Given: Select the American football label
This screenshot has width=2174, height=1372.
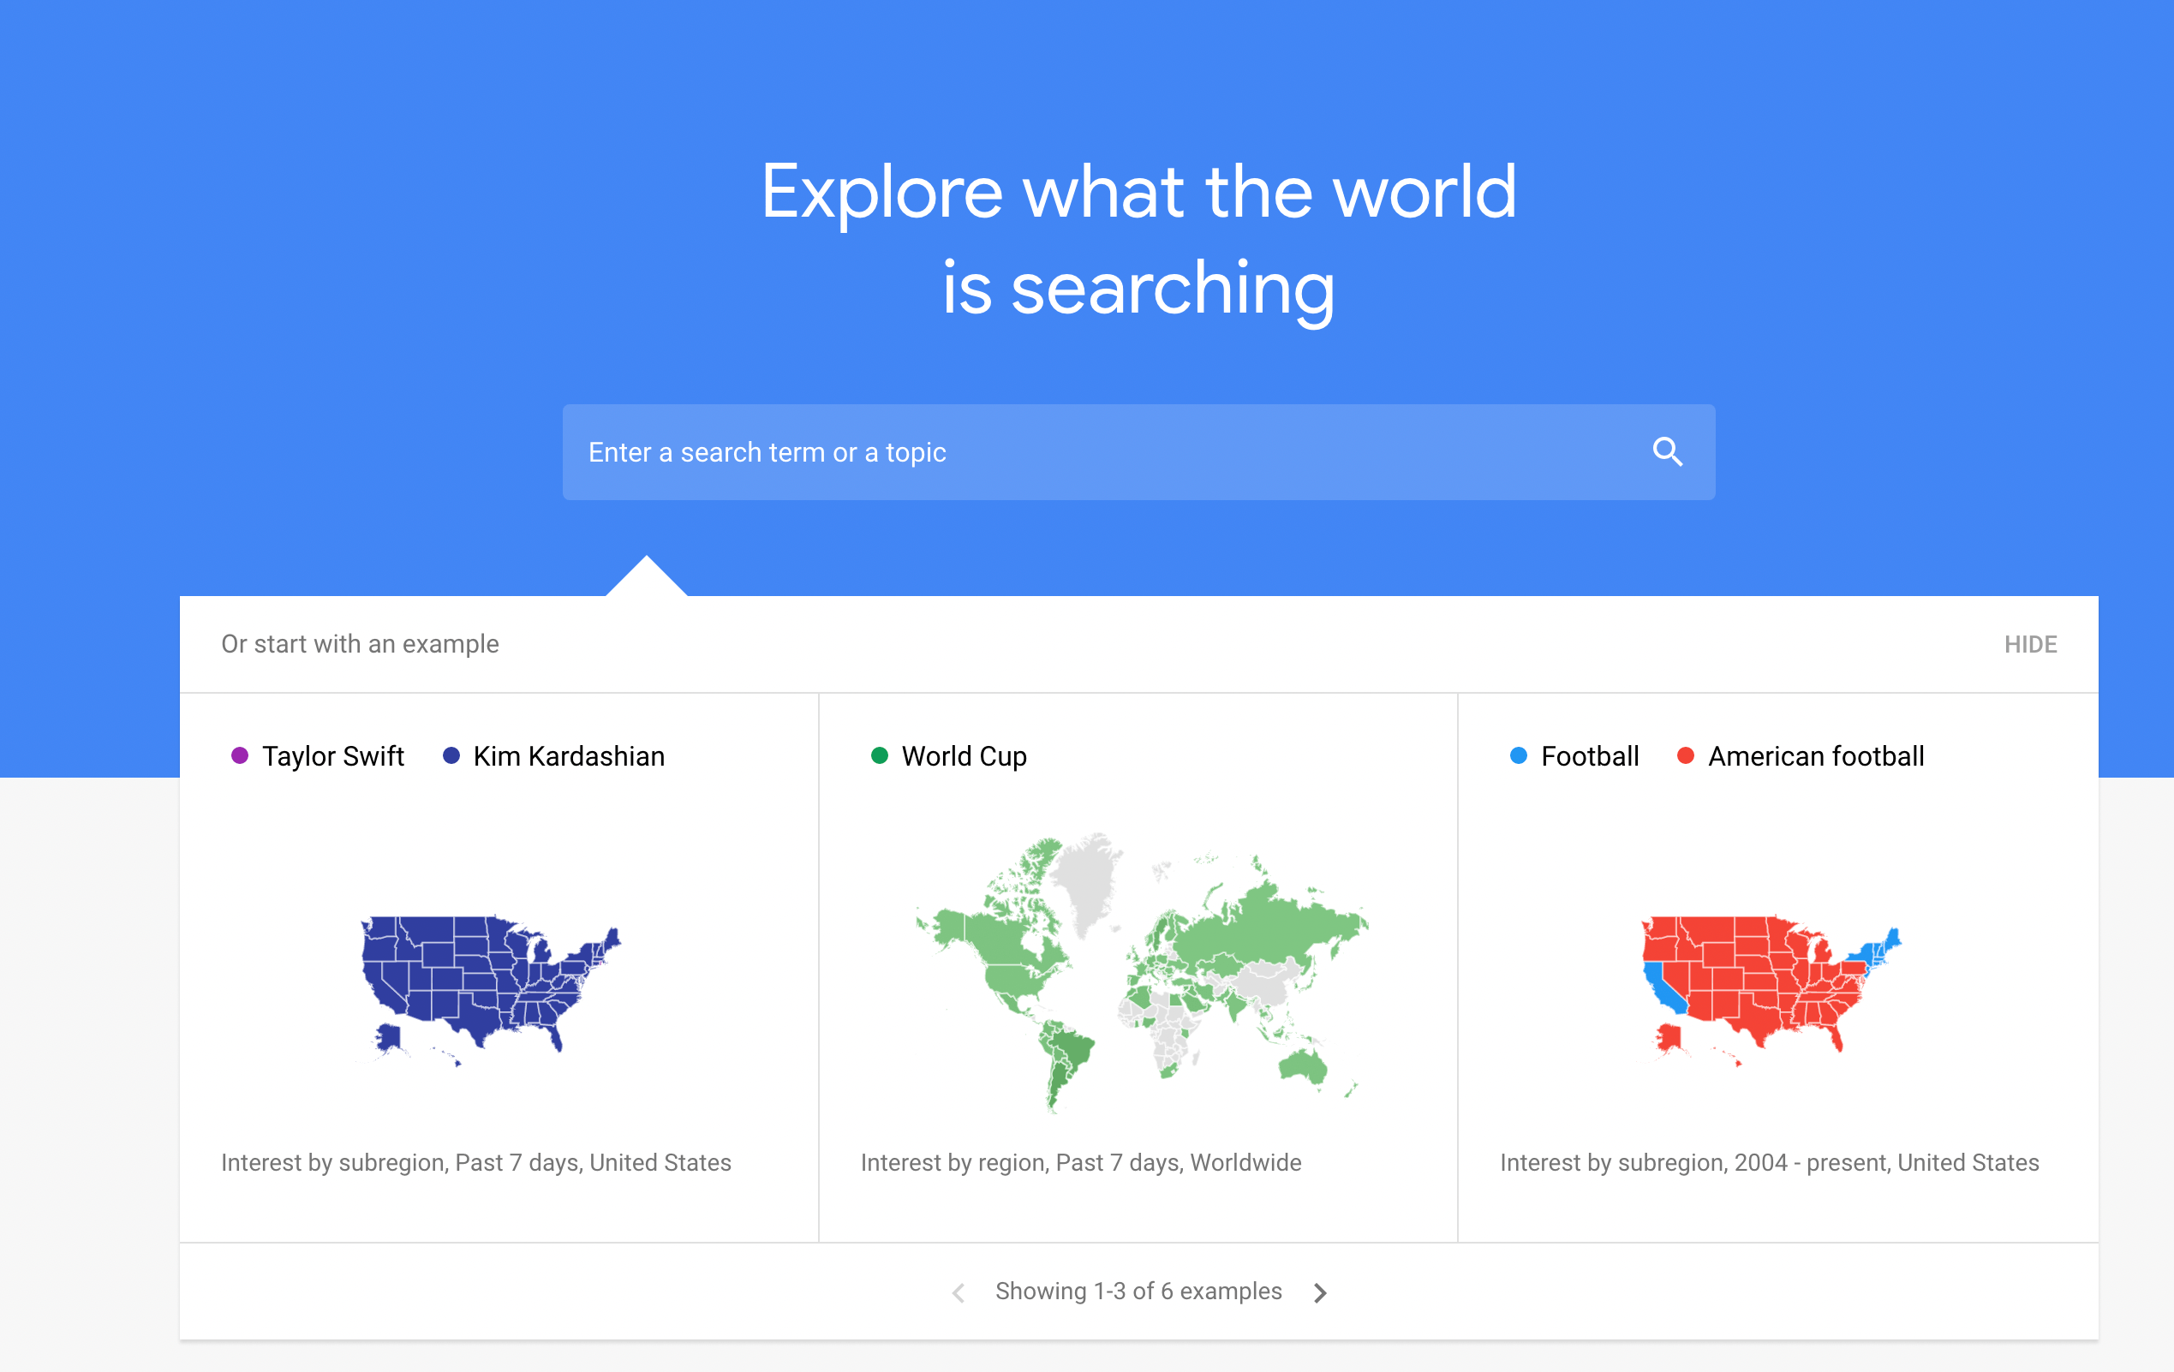Looking at the screenshot, I should 1817,756.
